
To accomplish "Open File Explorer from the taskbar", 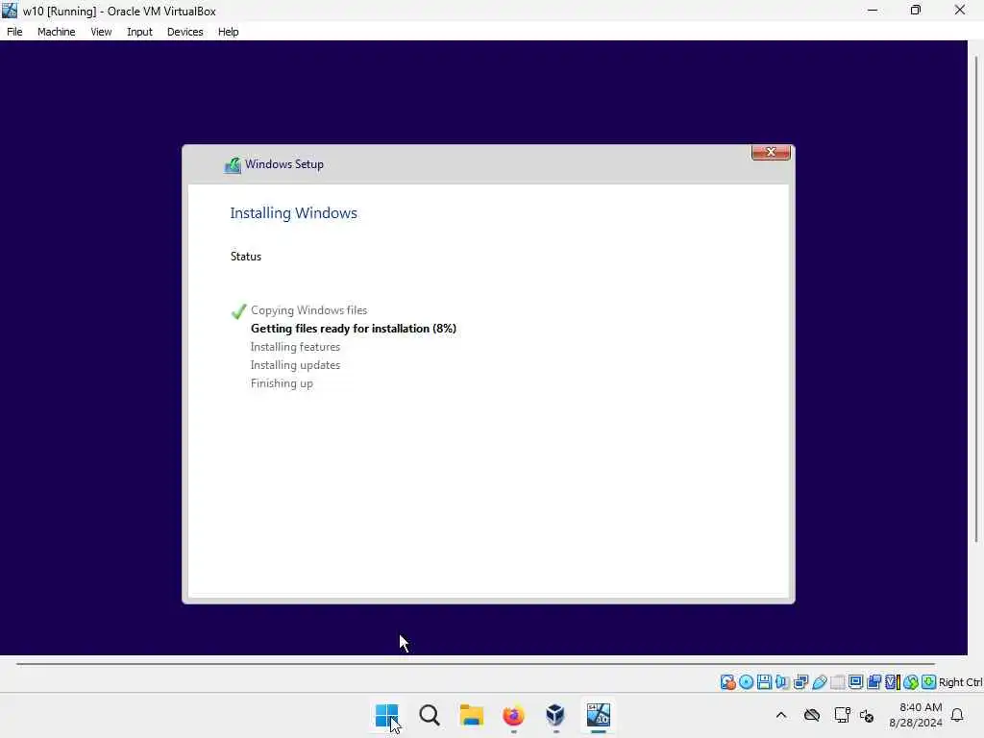I will click(471, 715).
